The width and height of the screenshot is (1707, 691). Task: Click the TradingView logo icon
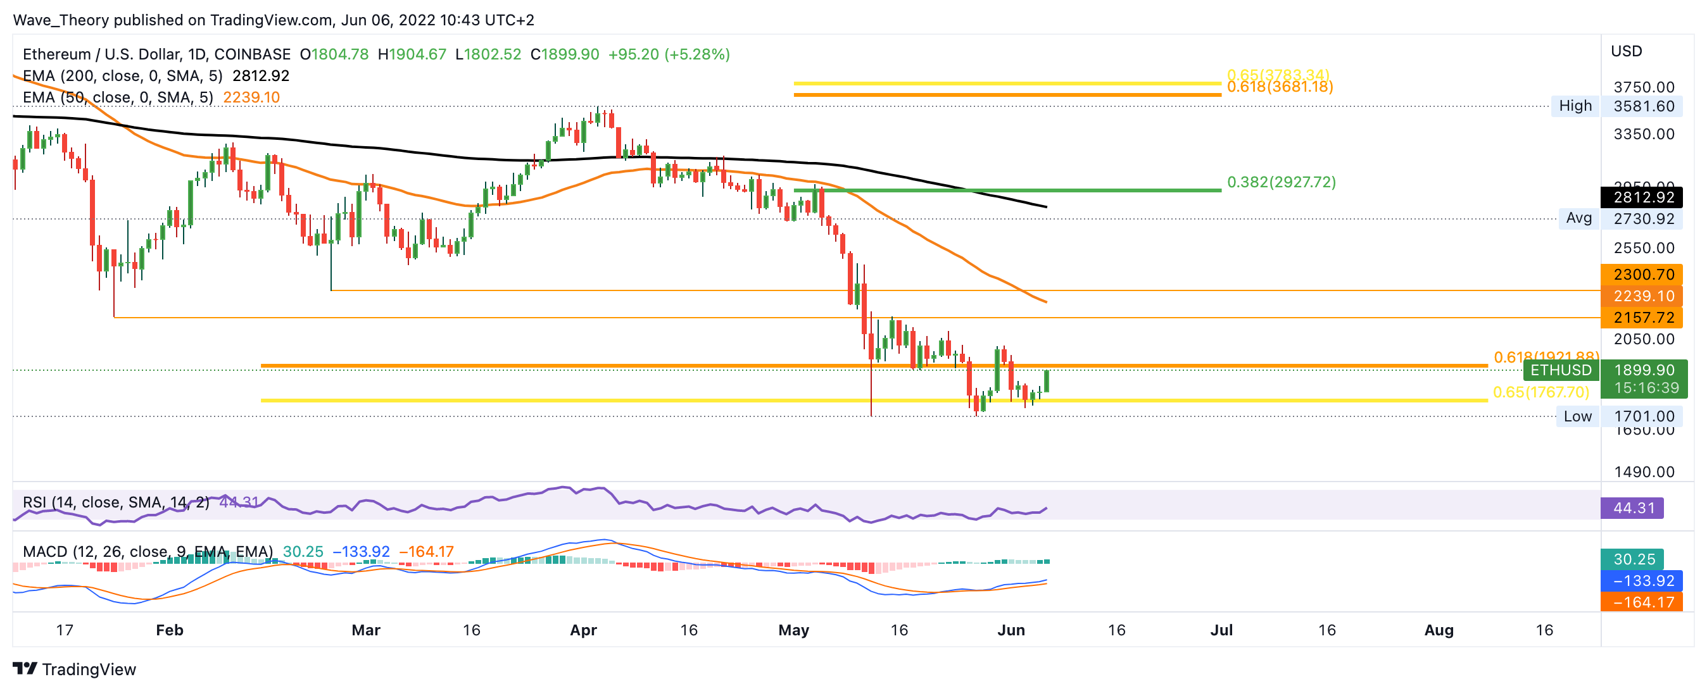25,668
